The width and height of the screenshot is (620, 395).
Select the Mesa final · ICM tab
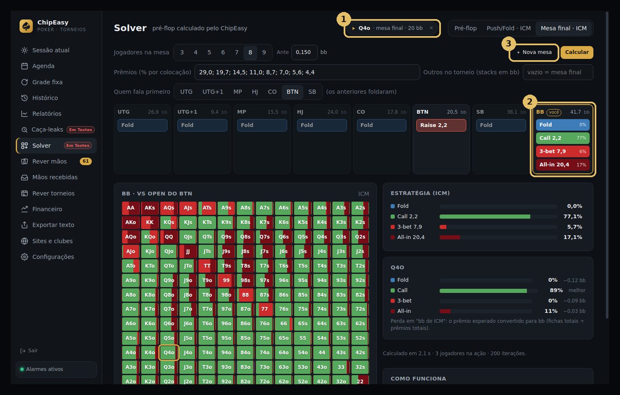pos(563,28)
